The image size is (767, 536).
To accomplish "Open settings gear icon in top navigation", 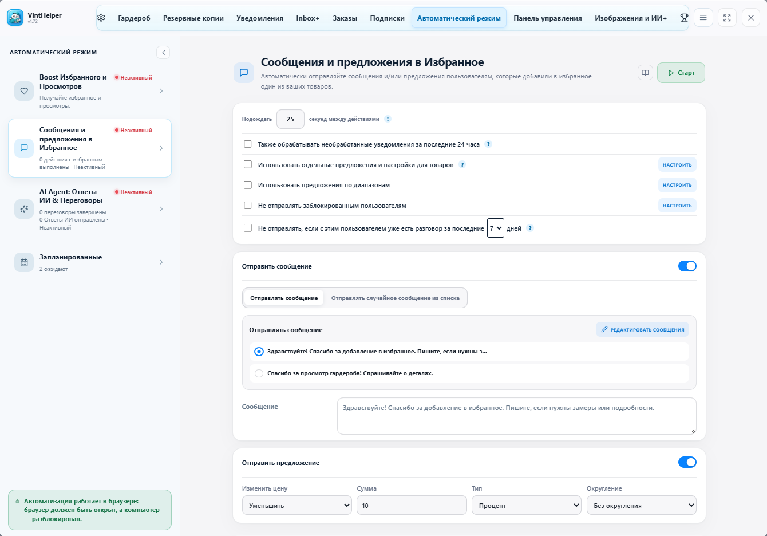I will tap(101, 18).
